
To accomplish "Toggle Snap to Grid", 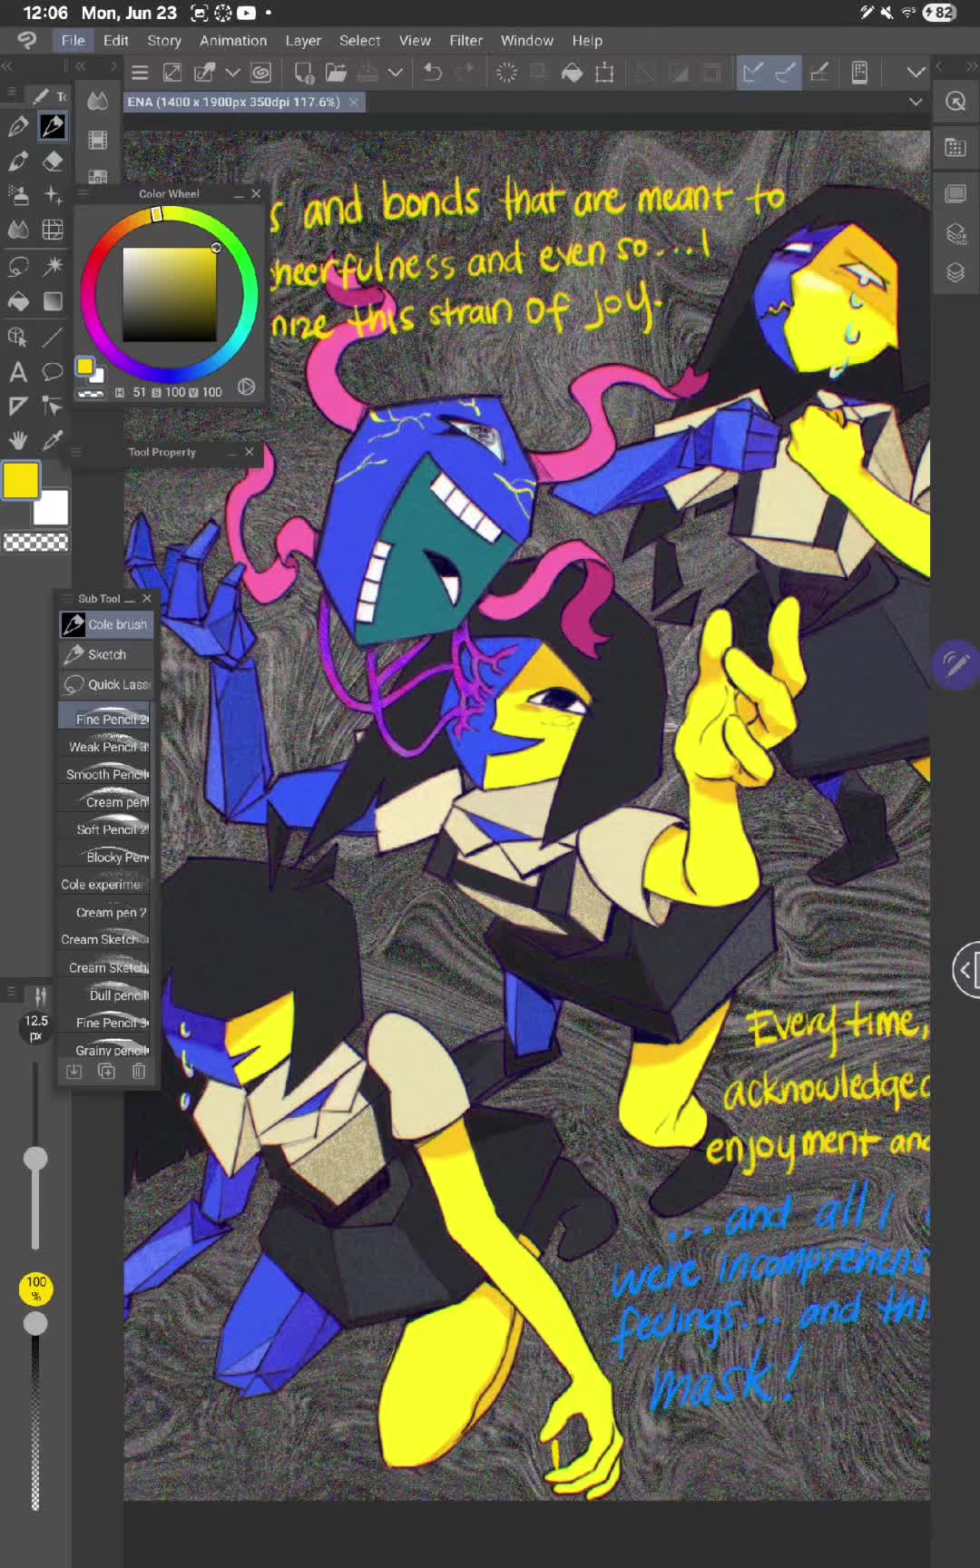I will [819, 73].
